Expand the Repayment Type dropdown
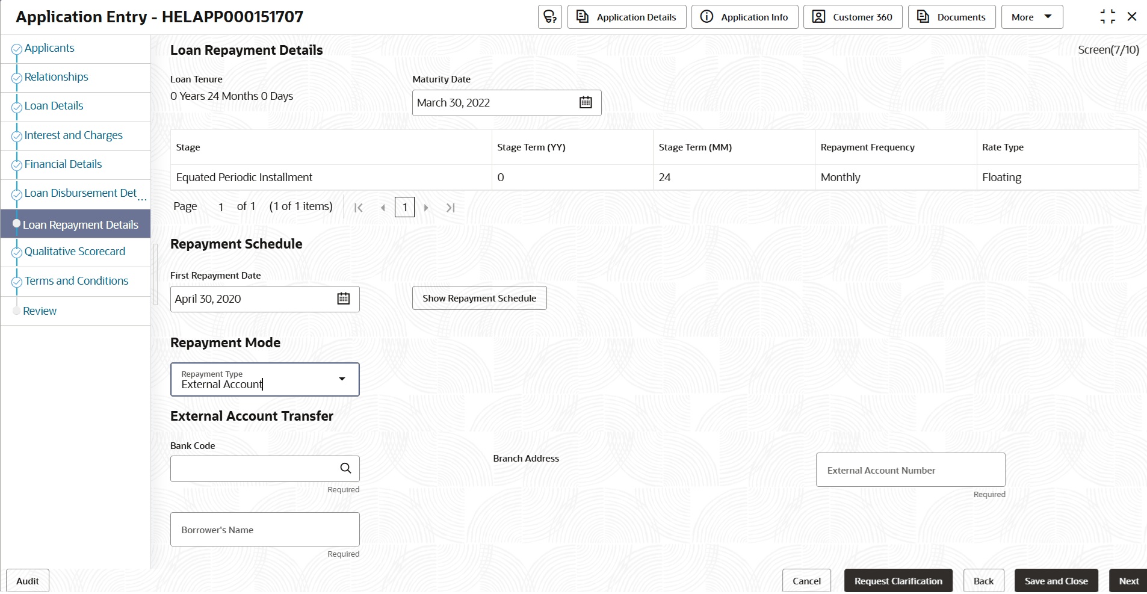 pyautogui.click(x=342, y=379)
